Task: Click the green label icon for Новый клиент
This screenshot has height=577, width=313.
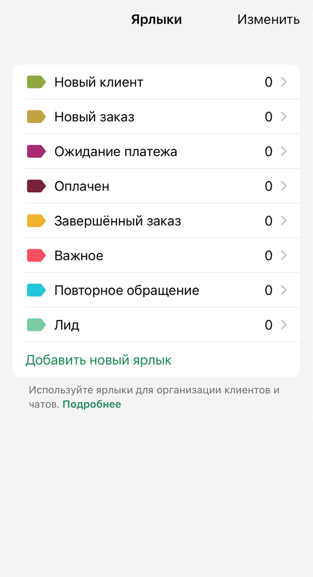Action: tap(36, 82)
